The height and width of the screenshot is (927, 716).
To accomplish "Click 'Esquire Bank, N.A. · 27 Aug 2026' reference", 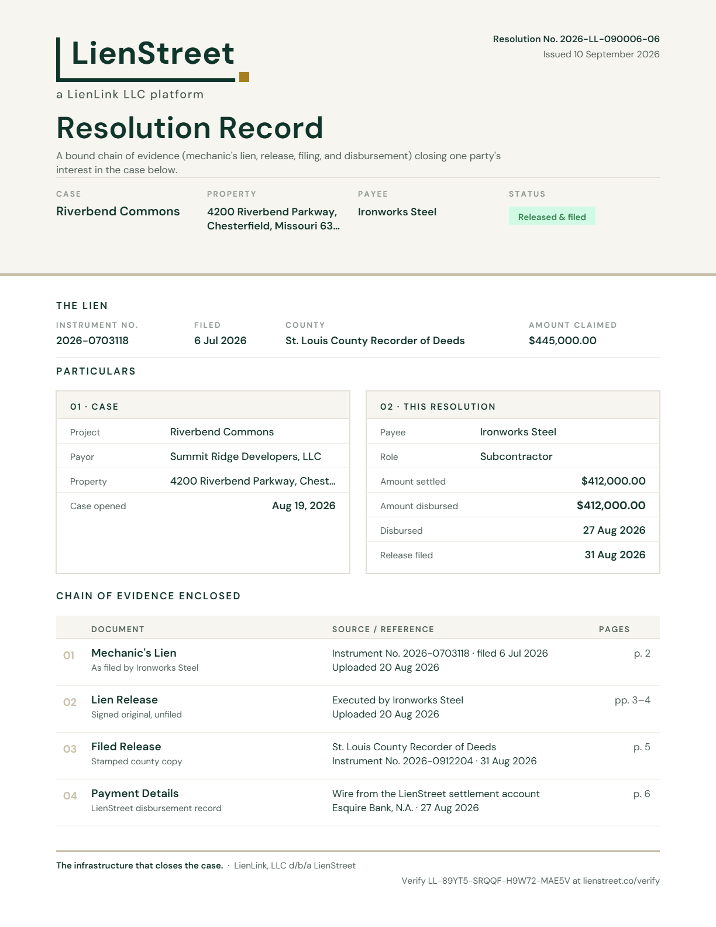I will pyautogui.click(x=405, y=808).
